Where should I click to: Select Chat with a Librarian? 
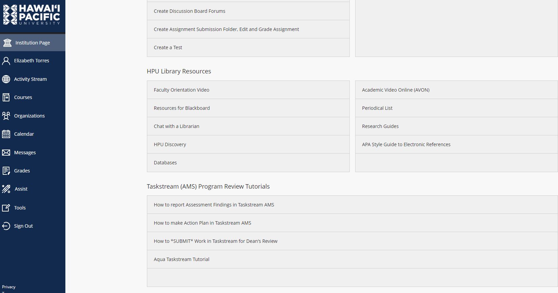pyautogui.click(x=248, y=126)
